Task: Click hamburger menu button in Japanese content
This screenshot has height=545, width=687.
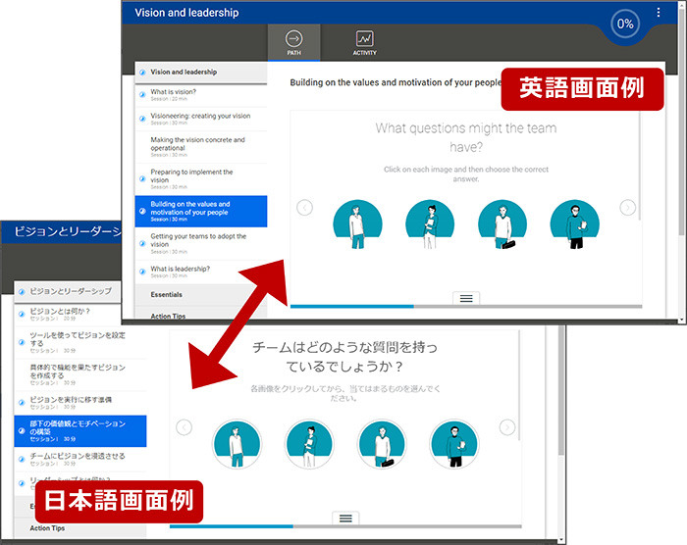Action: click(345, 519)
